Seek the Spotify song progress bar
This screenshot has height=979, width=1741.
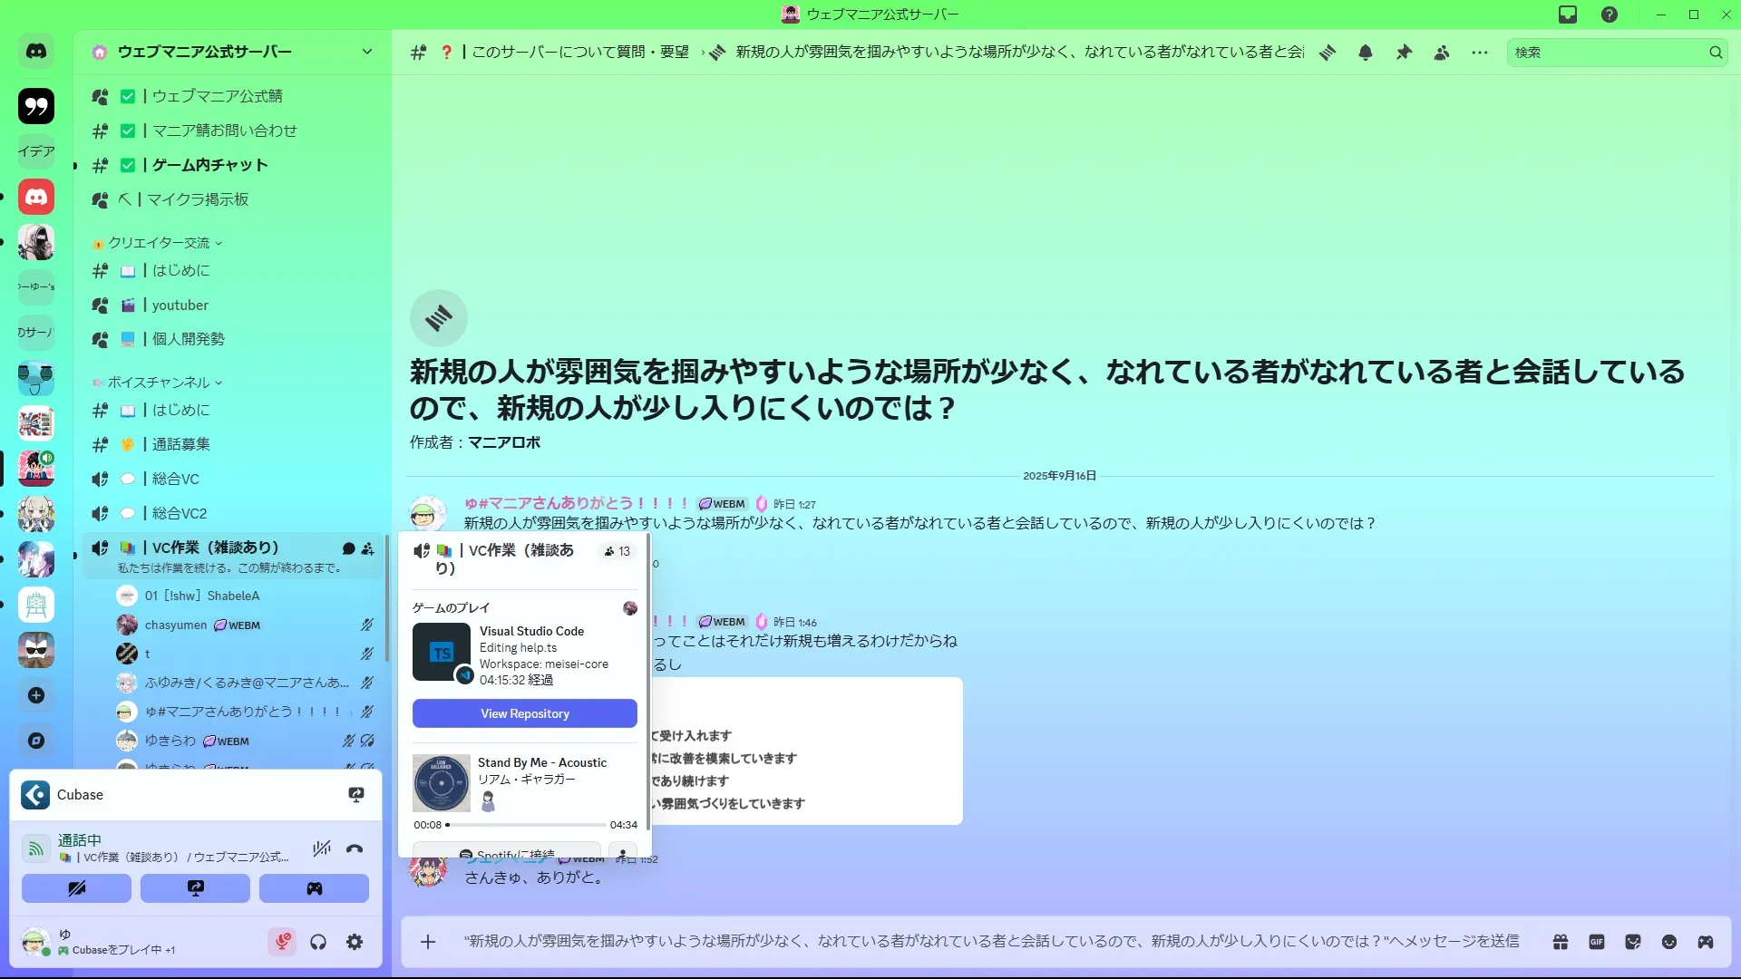(526, 825)
